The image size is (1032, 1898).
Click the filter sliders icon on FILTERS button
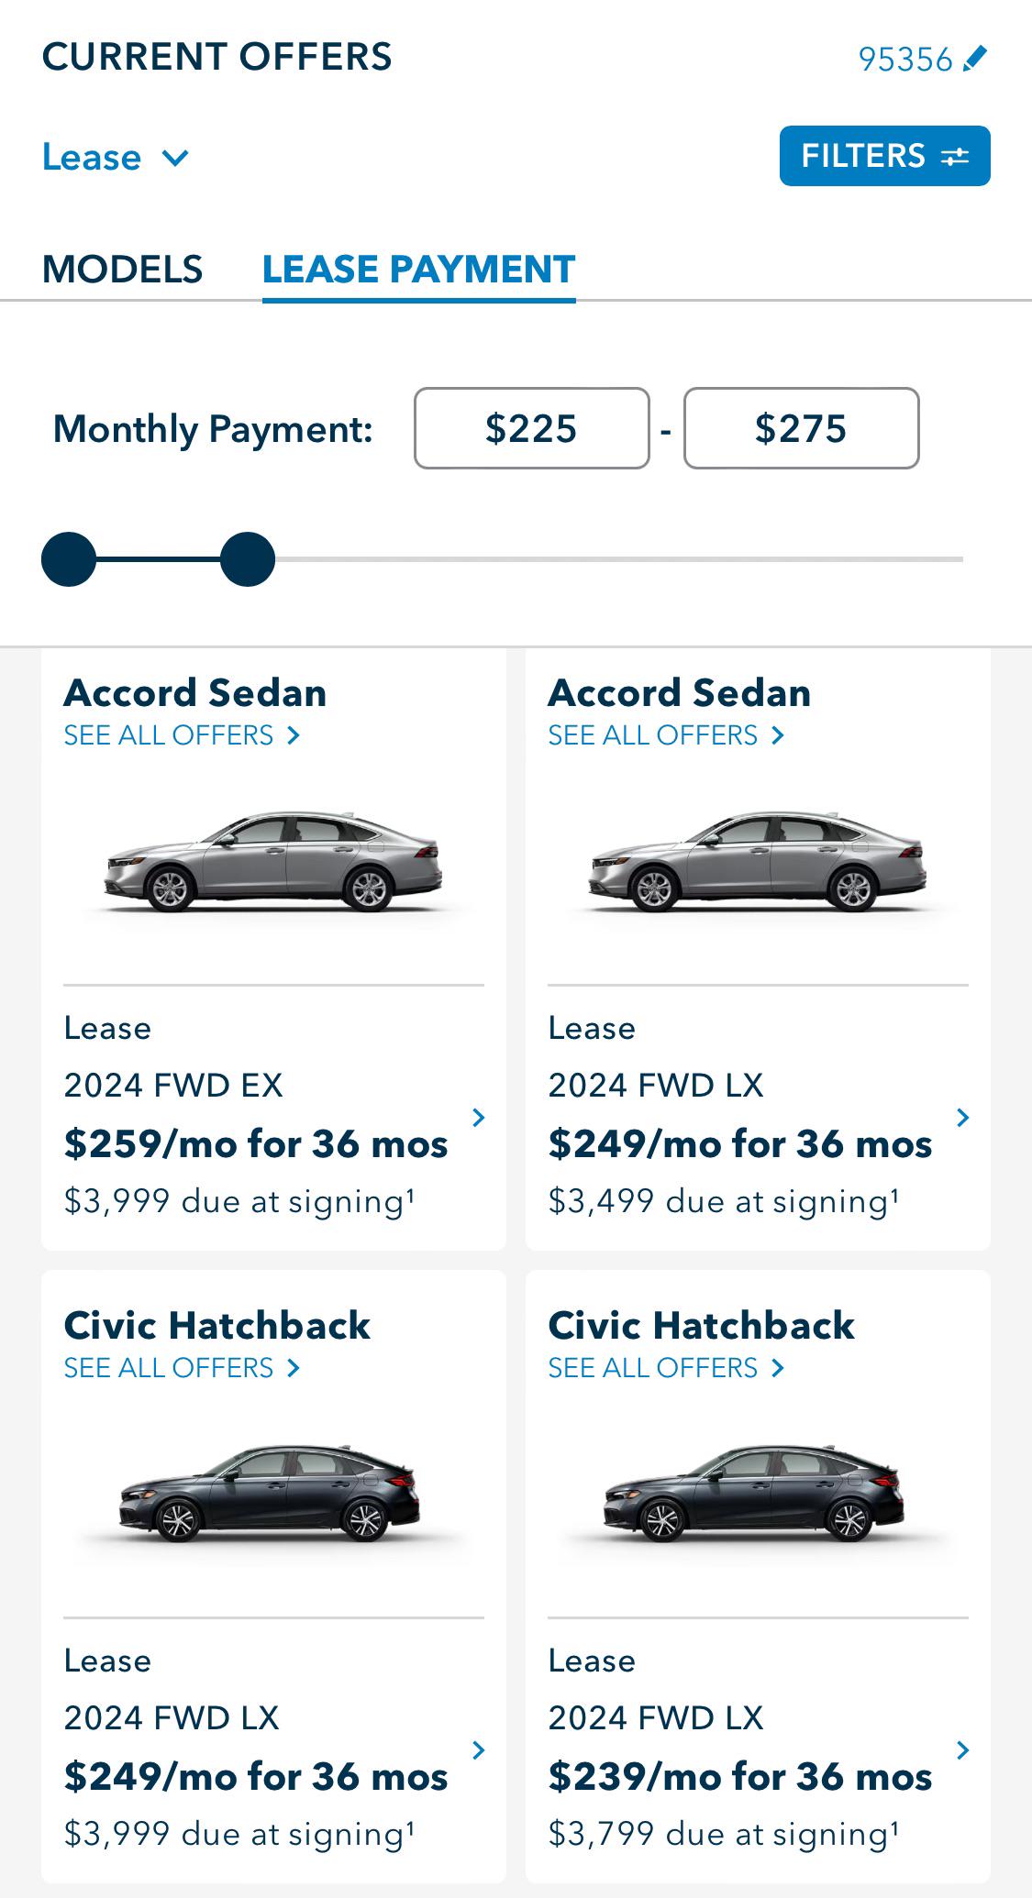(955, 156)
